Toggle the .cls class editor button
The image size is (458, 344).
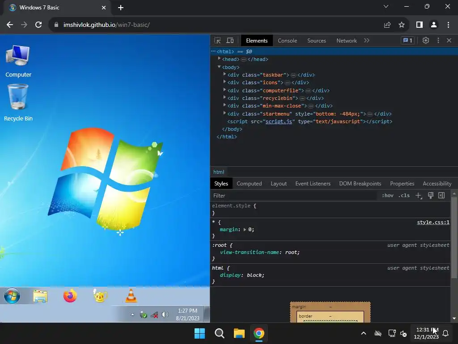point(404,195)
